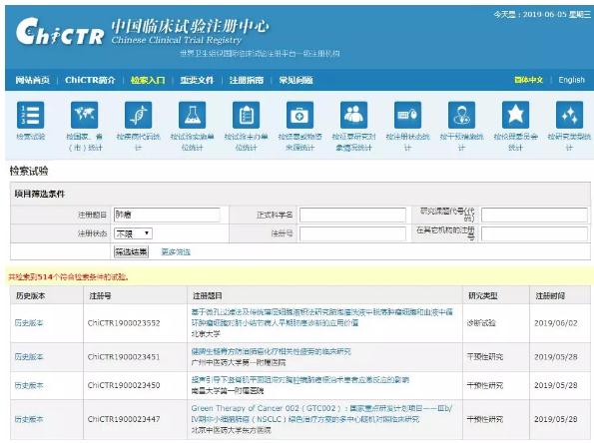Open the lab flask icon for implementing unit statistics
Screen dimensions: 594x443
[193, 115]
